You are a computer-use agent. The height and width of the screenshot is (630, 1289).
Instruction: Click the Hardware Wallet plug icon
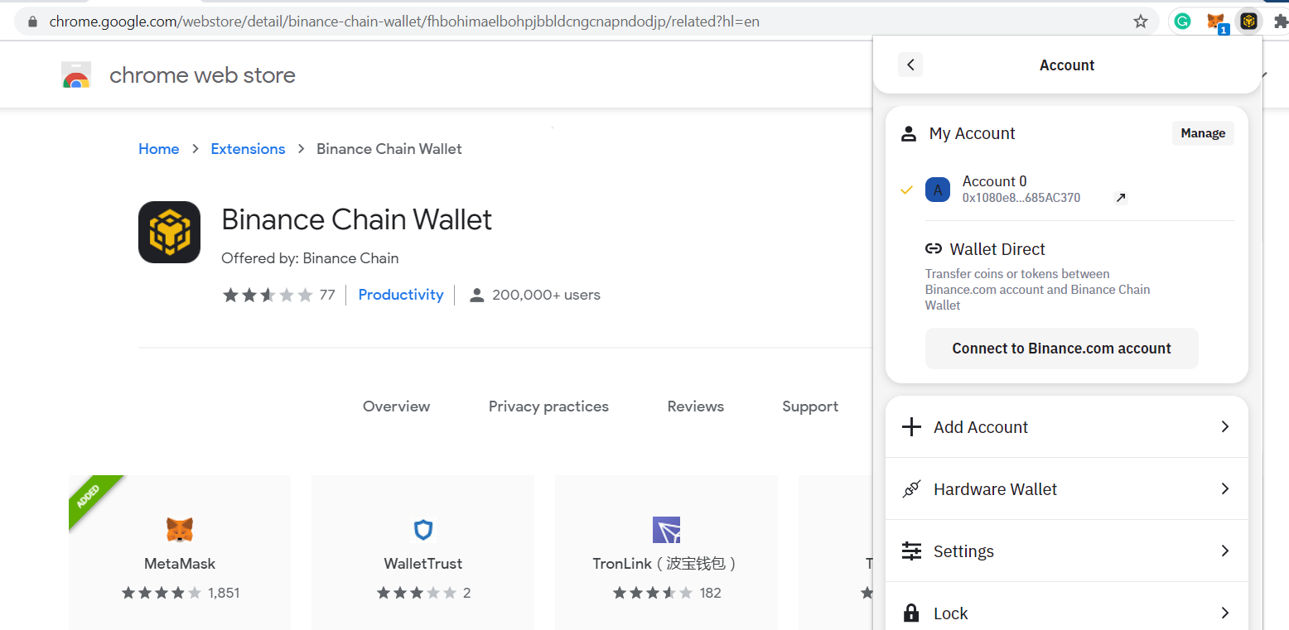click(x=911, y=489)
